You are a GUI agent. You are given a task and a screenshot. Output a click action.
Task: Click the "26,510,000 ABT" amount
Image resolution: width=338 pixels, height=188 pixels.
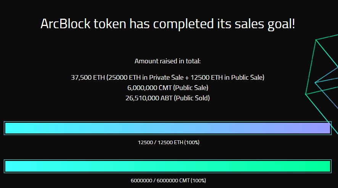coord(149,98)
